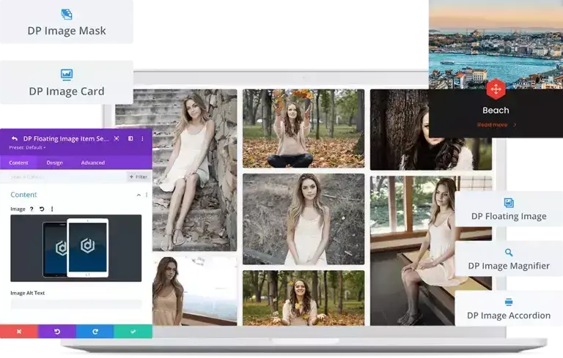The width and height of the screenshot is (563, 358).
Task: Open the Preset: Default dropdown
Action: [27, 147]
